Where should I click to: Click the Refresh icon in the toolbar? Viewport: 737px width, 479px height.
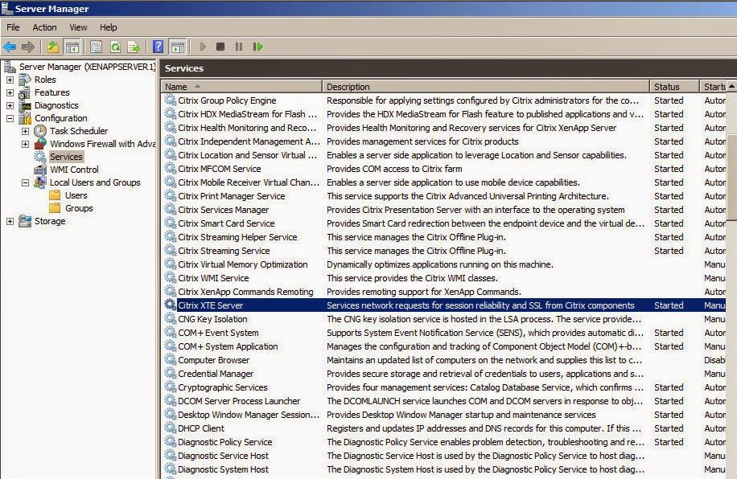(x=113, y=46)
